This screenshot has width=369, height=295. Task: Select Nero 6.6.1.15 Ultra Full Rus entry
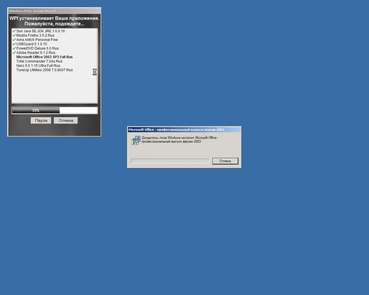point(38,66)
